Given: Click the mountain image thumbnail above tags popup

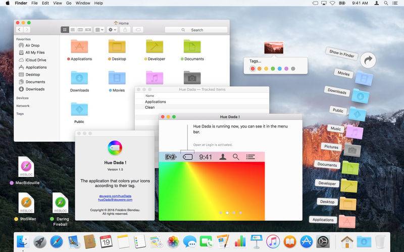Looking at the screenshot, I should pos(274,48).
